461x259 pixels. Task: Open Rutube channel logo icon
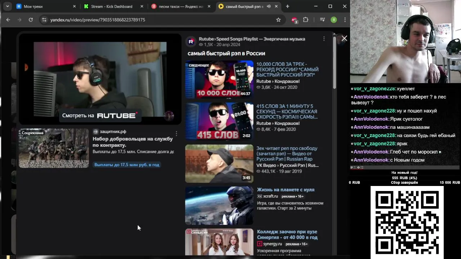191,42
